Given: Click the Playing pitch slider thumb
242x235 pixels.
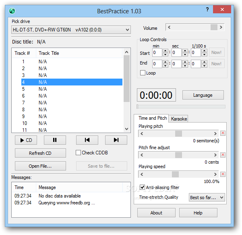Looking at the screenshot, I should pyautogui.click(x=178, y=134).
